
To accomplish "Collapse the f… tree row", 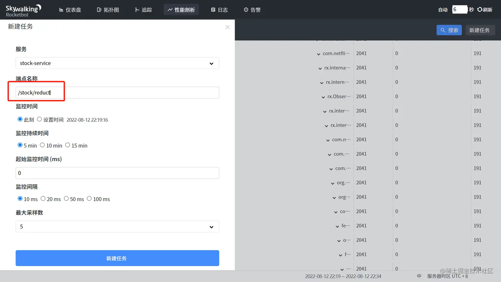I will click(340, 255).
